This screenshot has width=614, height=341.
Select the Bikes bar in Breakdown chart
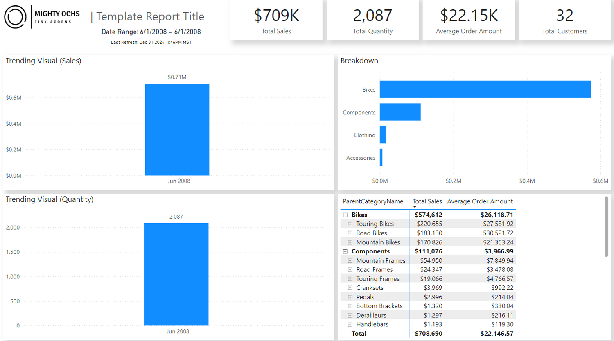[485, 89]
